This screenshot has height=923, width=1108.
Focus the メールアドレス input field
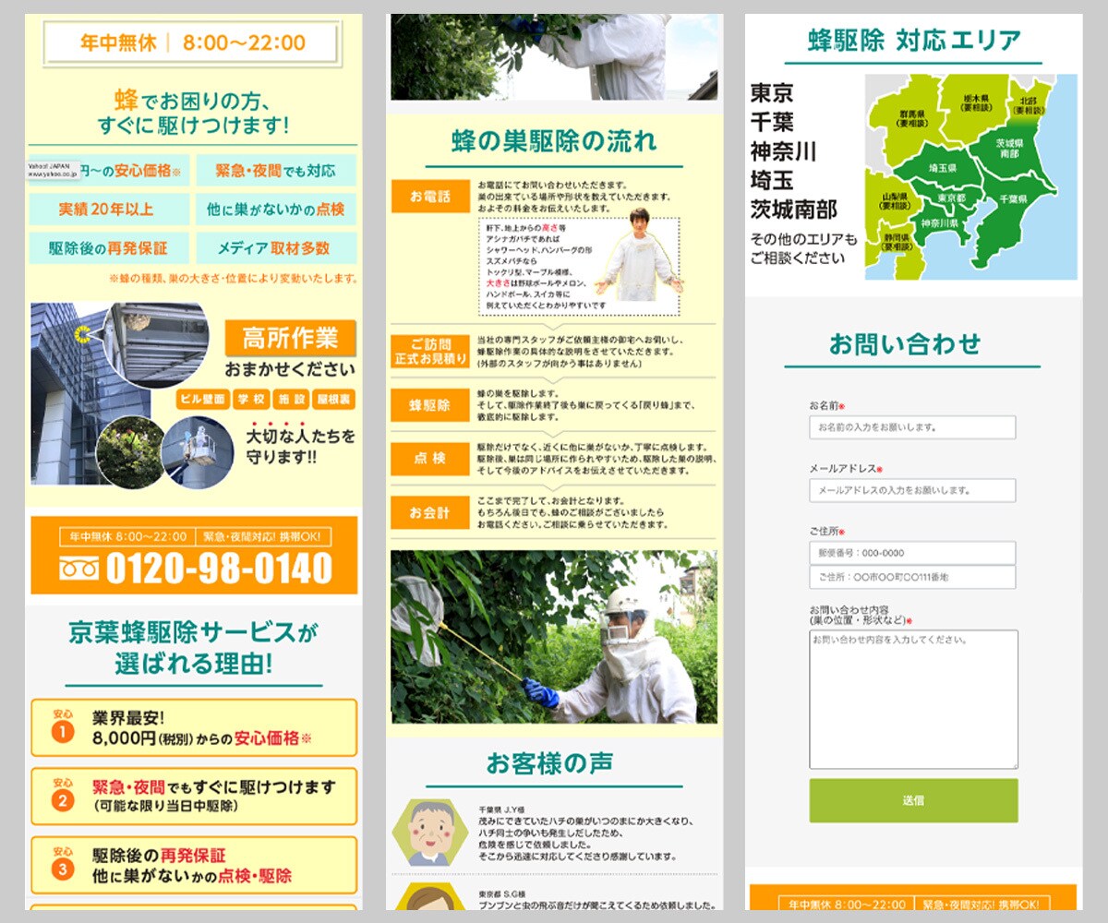click(912, 490)
